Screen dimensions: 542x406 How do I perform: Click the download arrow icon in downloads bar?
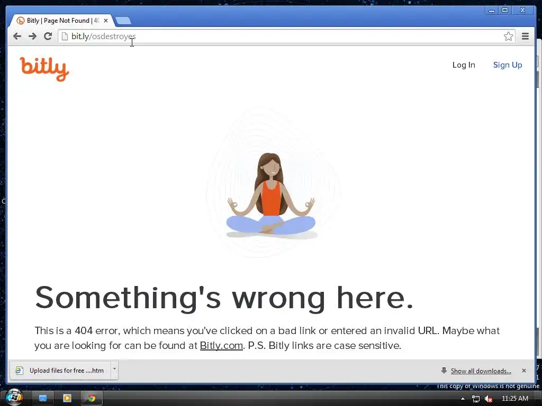point(444,371)
